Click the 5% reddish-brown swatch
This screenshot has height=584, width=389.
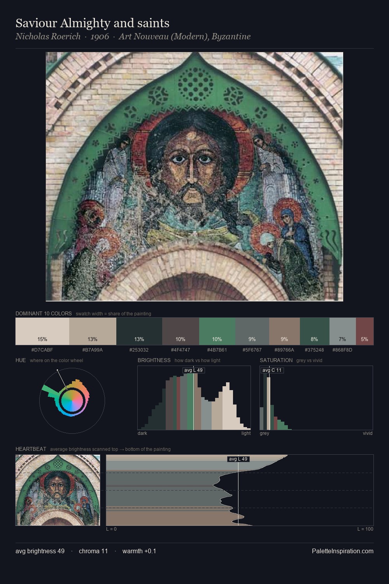(x=364, y=331)
